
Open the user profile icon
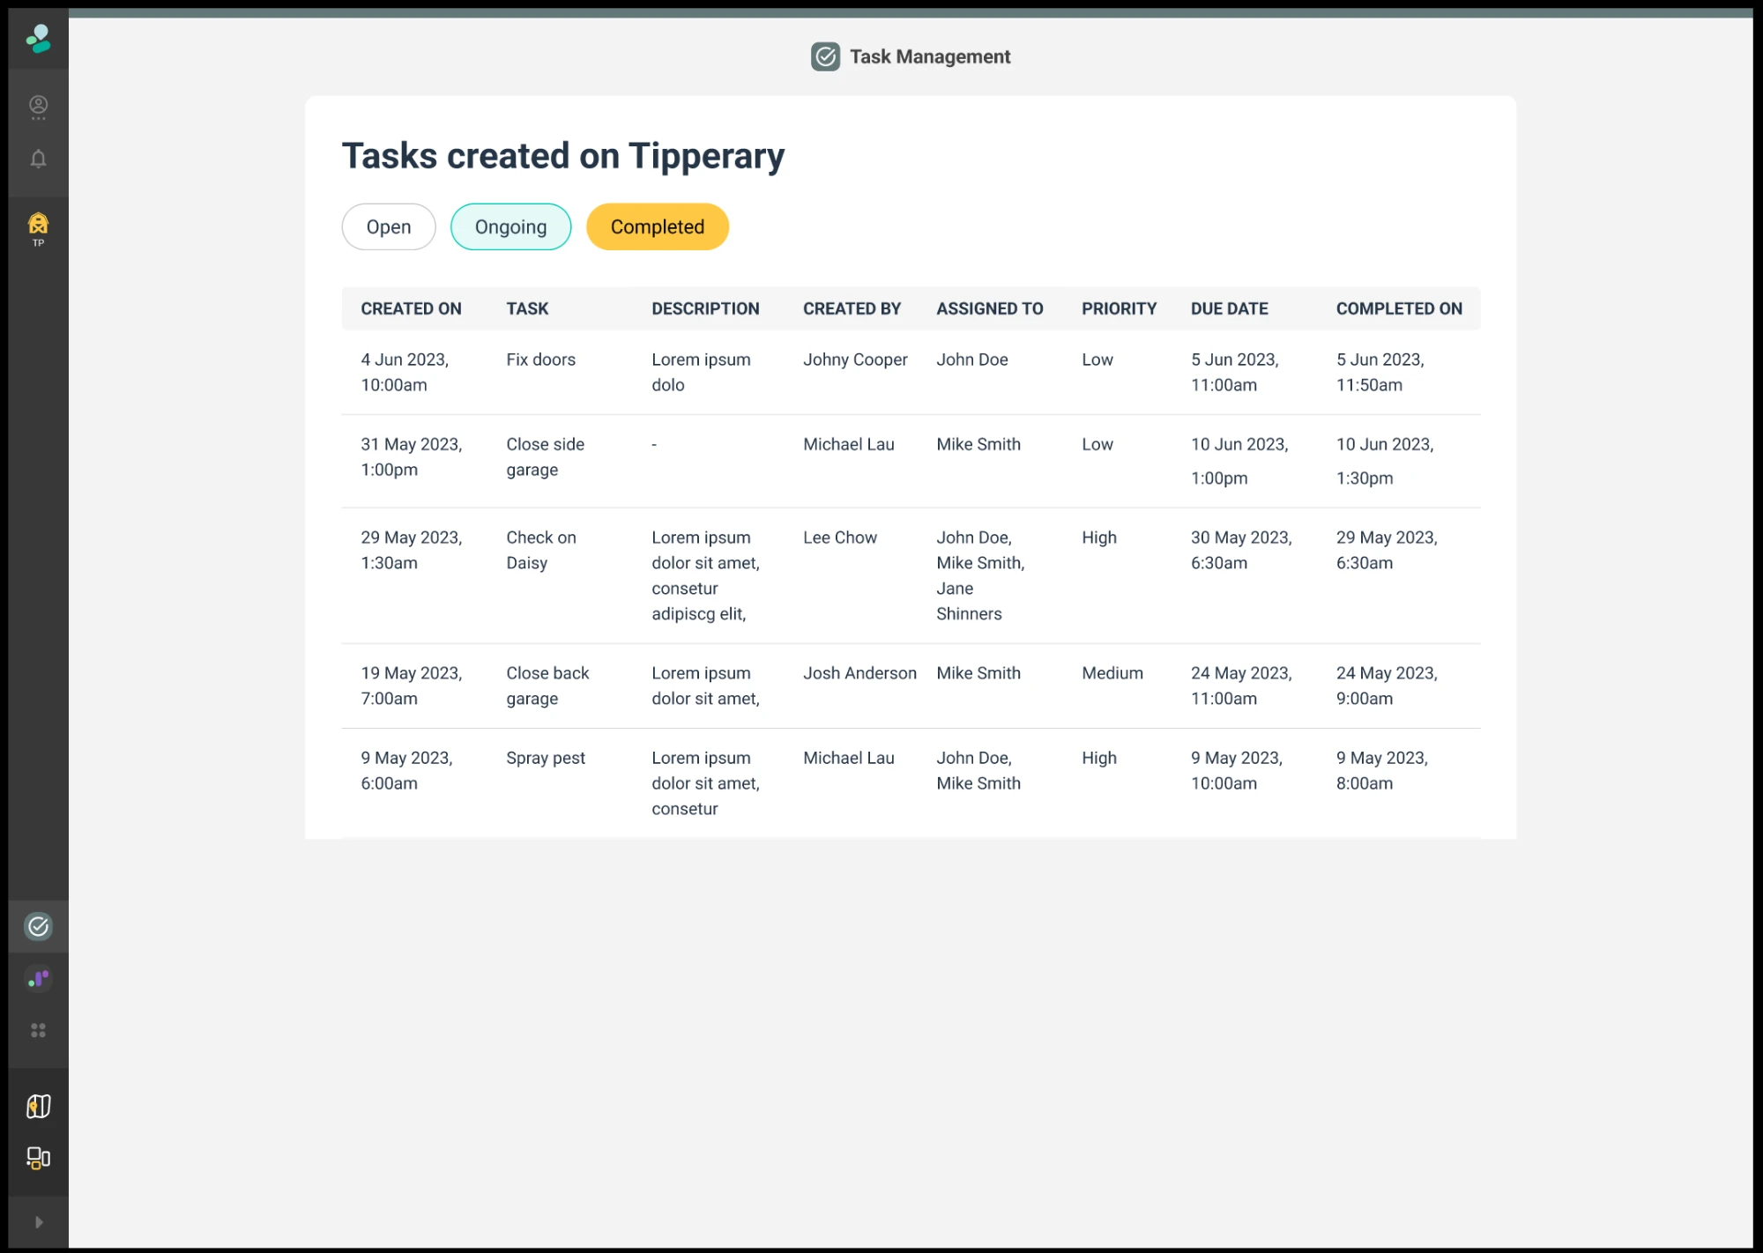[x=38, y=107]
